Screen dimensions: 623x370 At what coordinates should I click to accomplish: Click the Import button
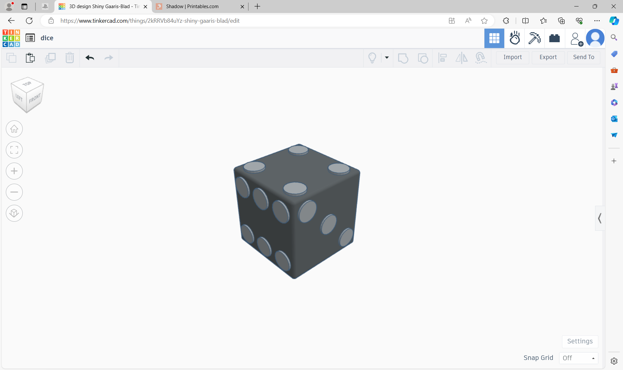click(x=512, y=57)
